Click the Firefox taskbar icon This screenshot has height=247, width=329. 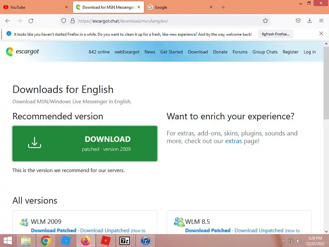[x=86, y=241]
